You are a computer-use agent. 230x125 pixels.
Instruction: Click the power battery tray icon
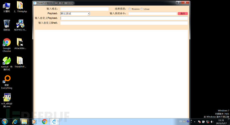(203, 122)
